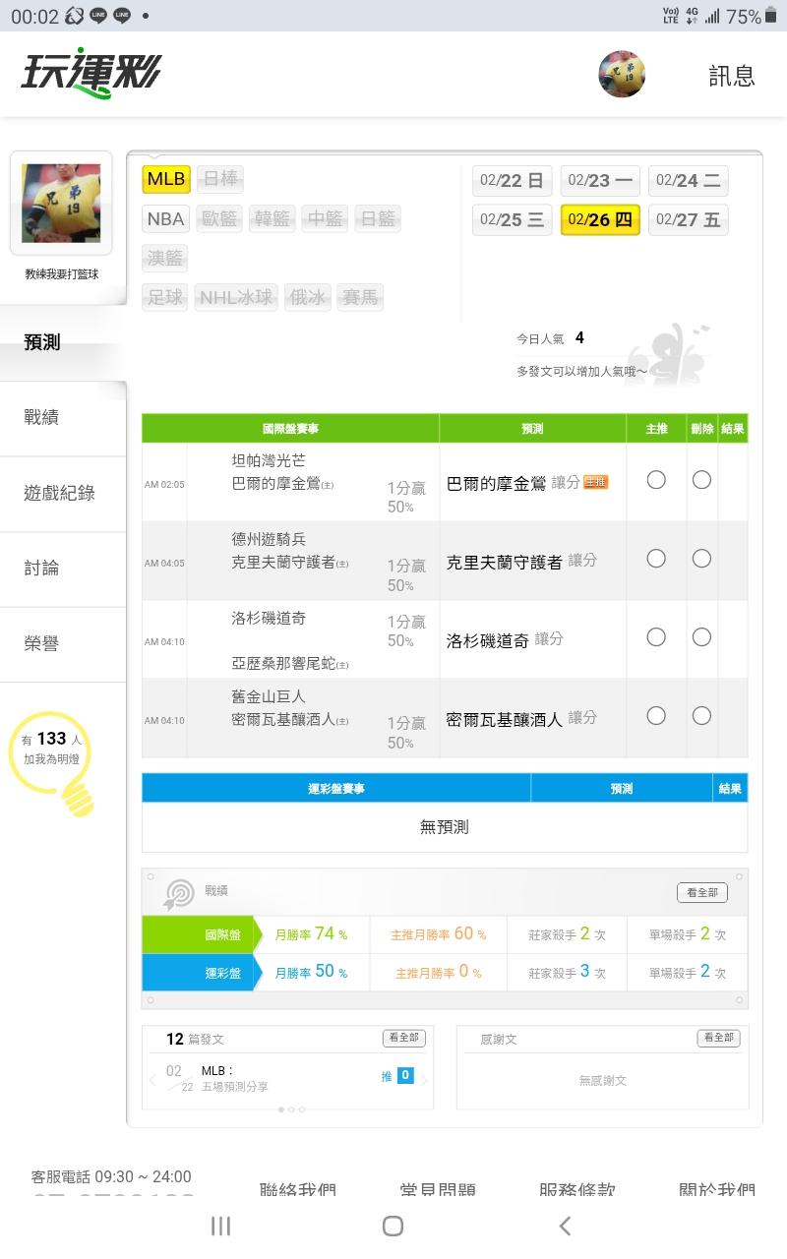Go to previous post with left arrow
This screenshot has width=787, height=1259.
pyautogui.click(x=152, y=1079)
